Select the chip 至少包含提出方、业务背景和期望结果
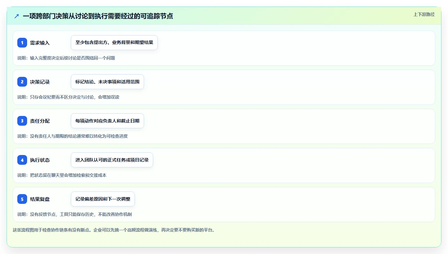This screenshot has height=254, width=448. pos(114,43)
